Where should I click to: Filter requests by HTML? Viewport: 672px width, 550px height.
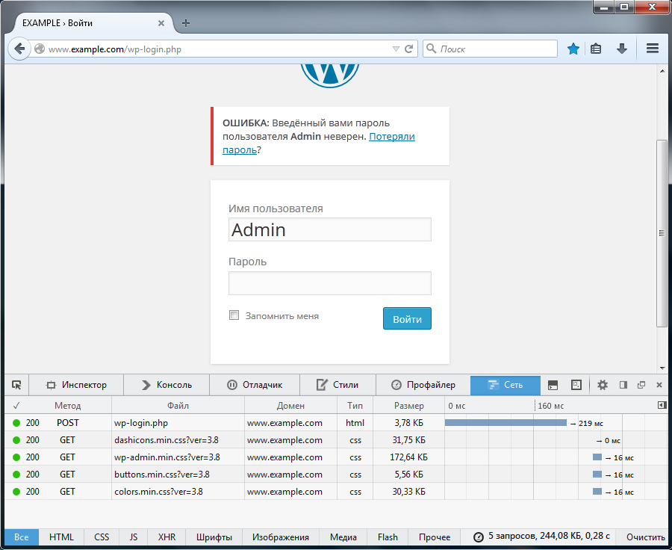coord(61,537)
